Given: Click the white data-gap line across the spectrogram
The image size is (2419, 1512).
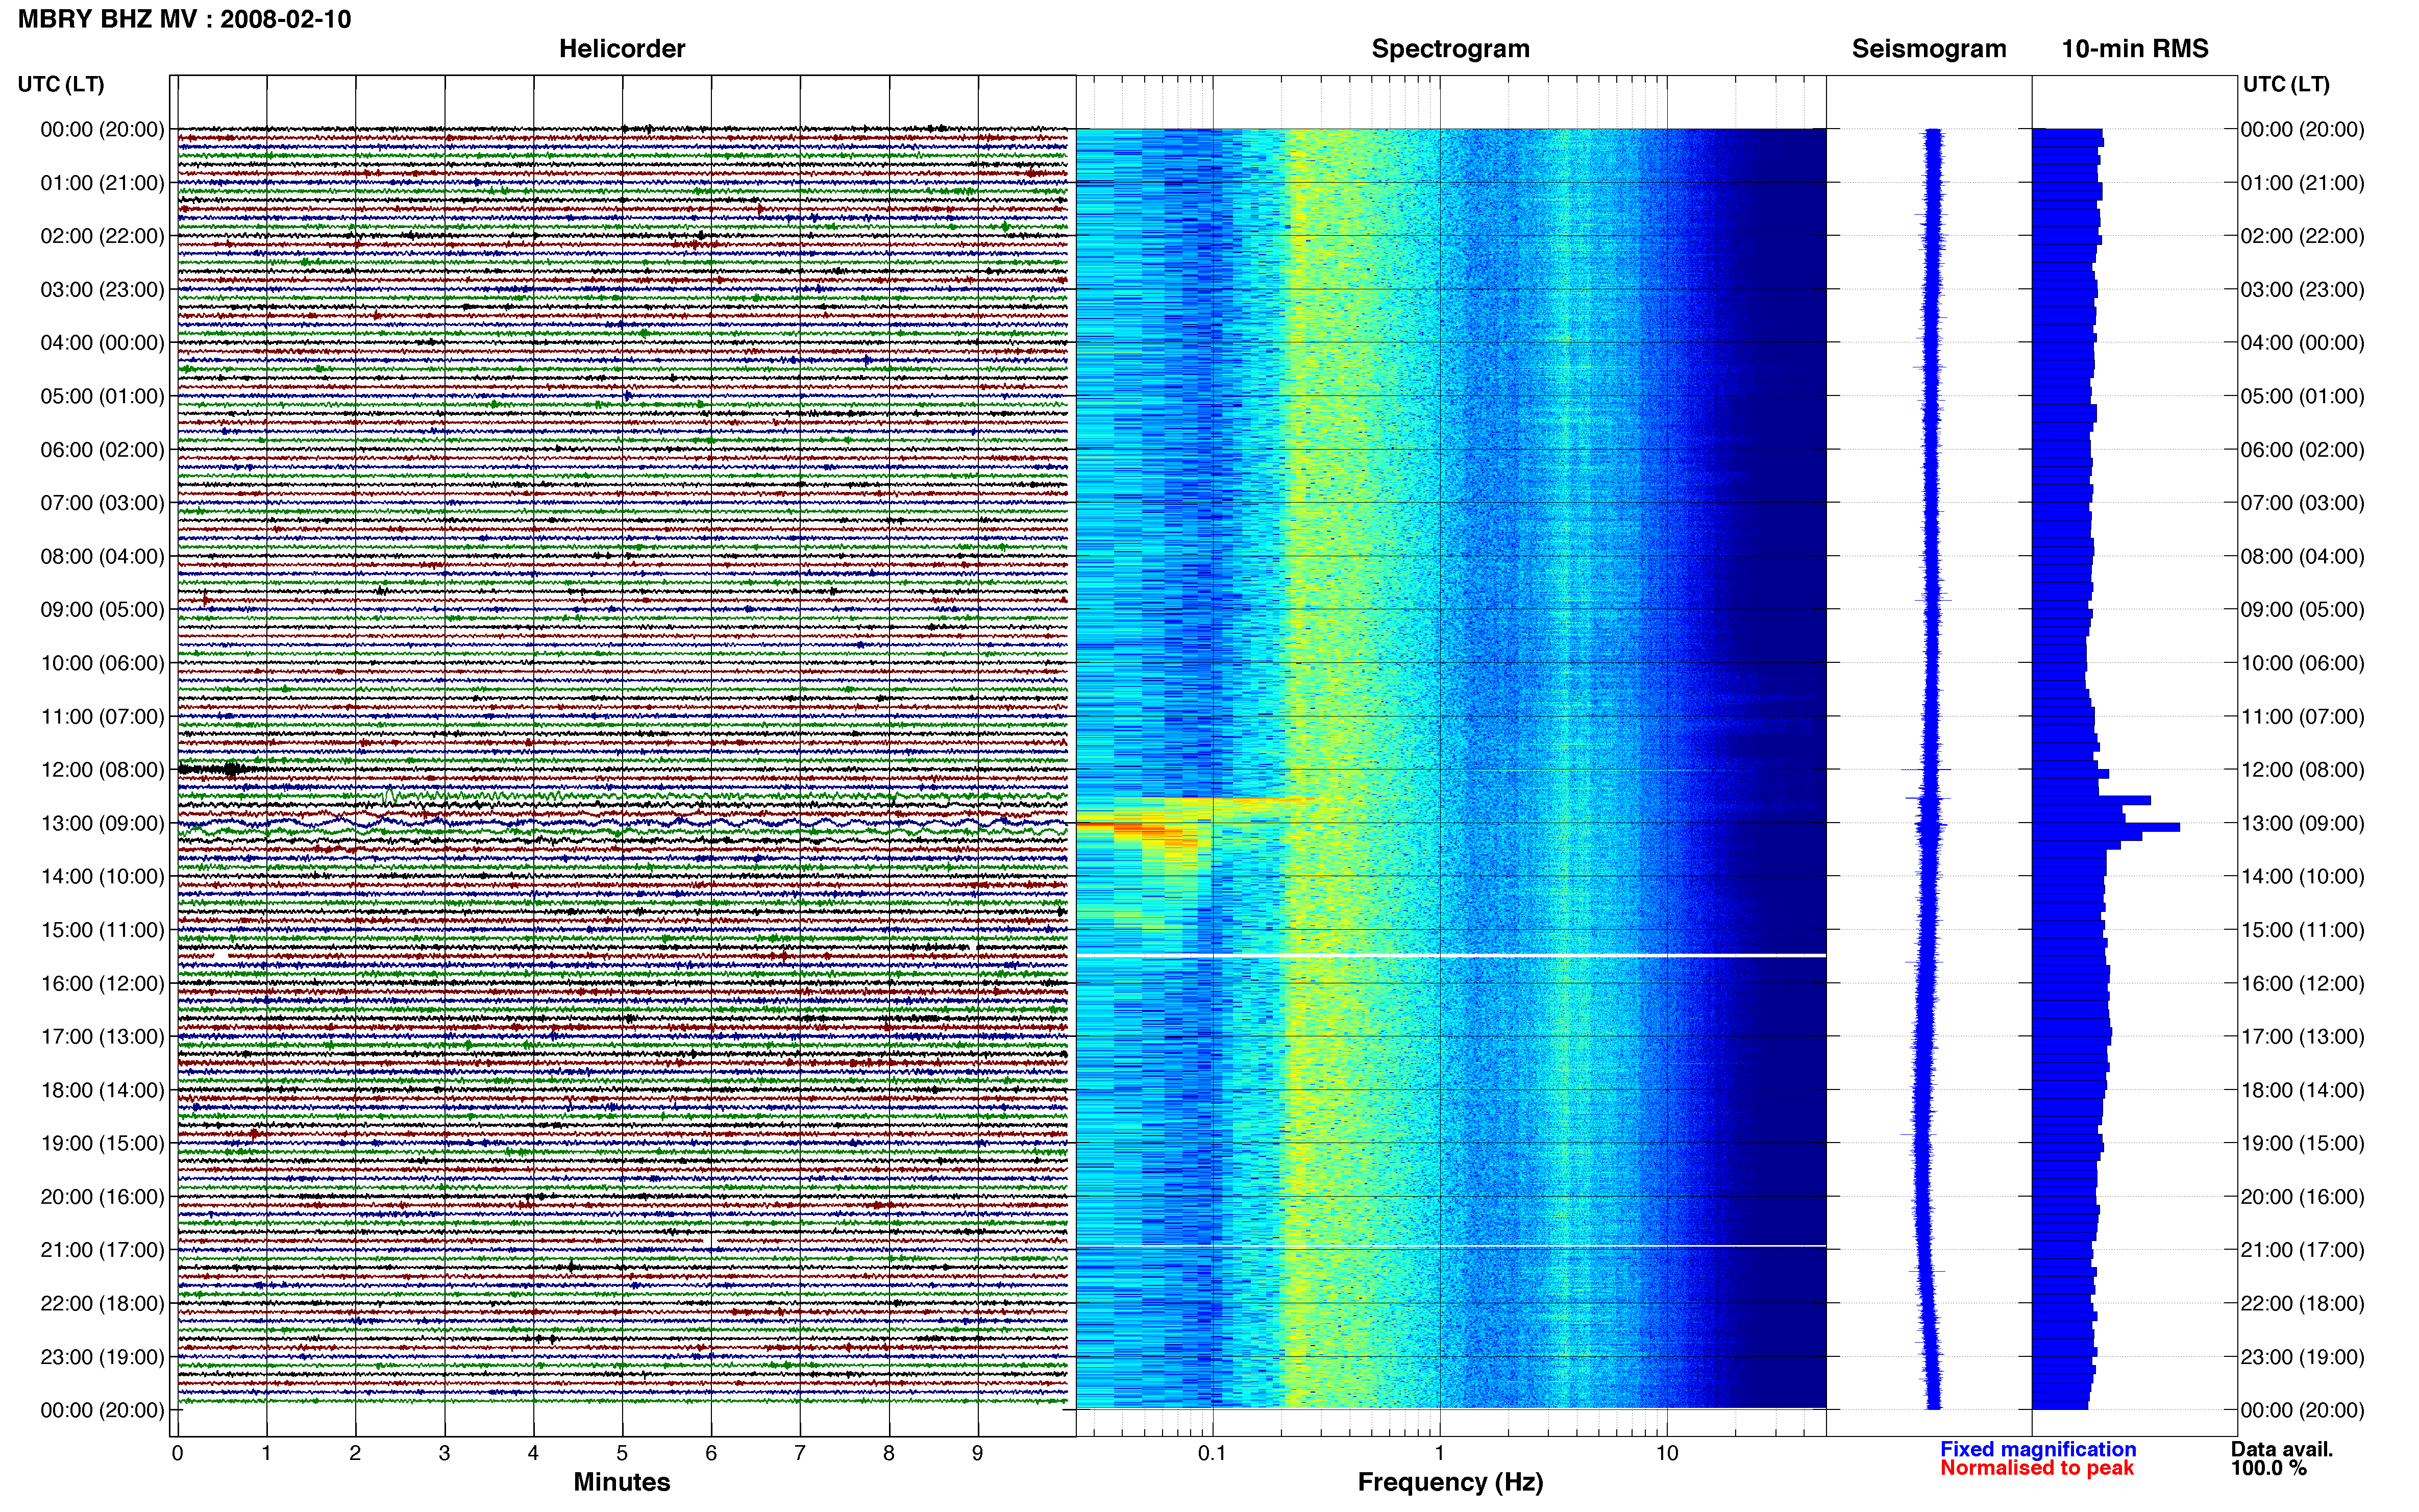Looking at the screenshot, I should (x=1451, y=956).
